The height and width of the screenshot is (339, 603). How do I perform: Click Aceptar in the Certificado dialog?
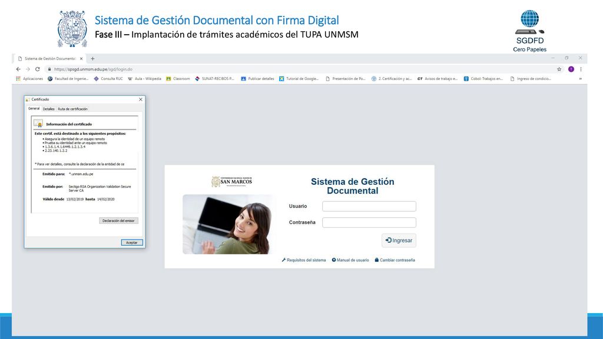pyautogui.click(x=132, y=242)
